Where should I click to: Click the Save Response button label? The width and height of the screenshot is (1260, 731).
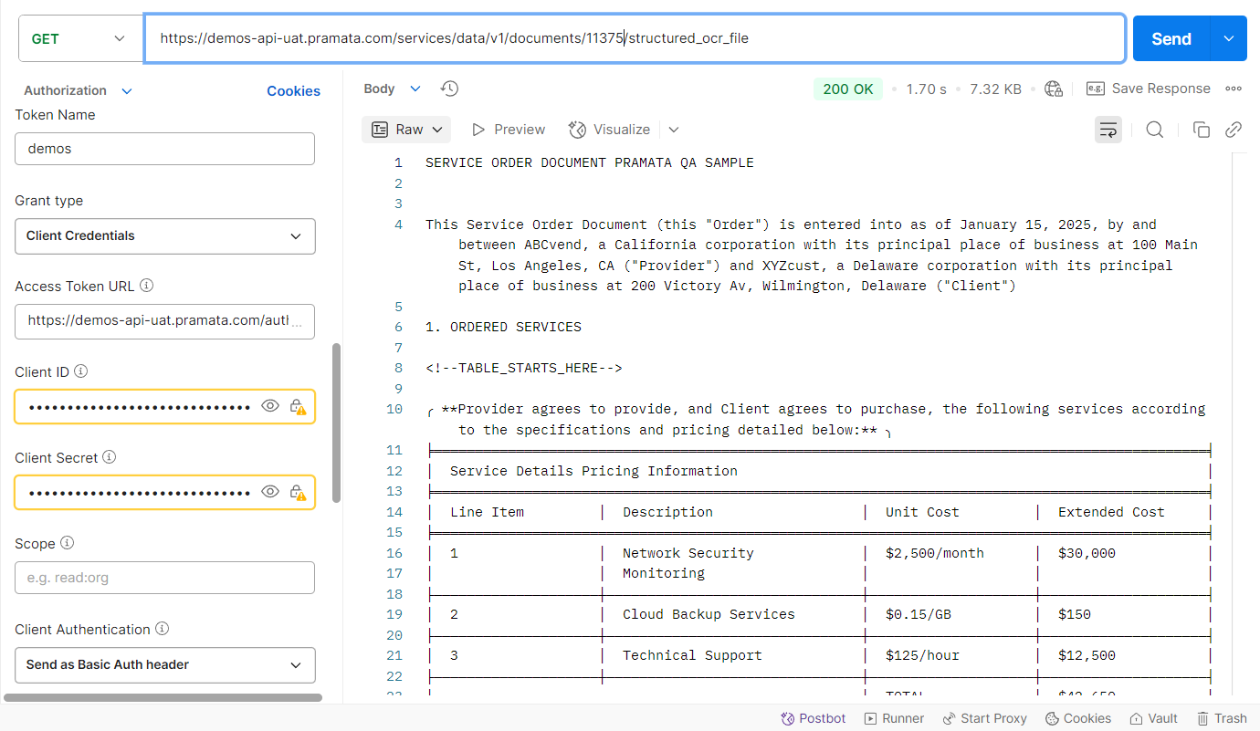point(1160,89)
